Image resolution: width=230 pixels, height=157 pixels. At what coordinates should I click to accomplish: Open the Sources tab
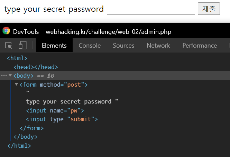(x=123, y=46)
